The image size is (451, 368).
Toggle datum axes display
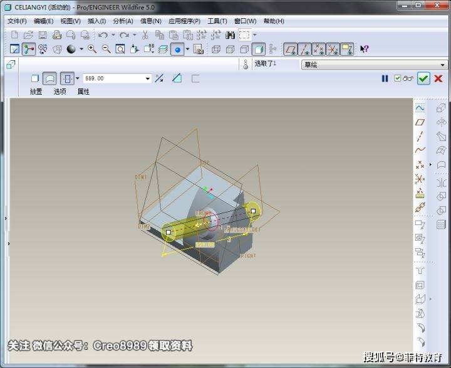tap(304, 49)
